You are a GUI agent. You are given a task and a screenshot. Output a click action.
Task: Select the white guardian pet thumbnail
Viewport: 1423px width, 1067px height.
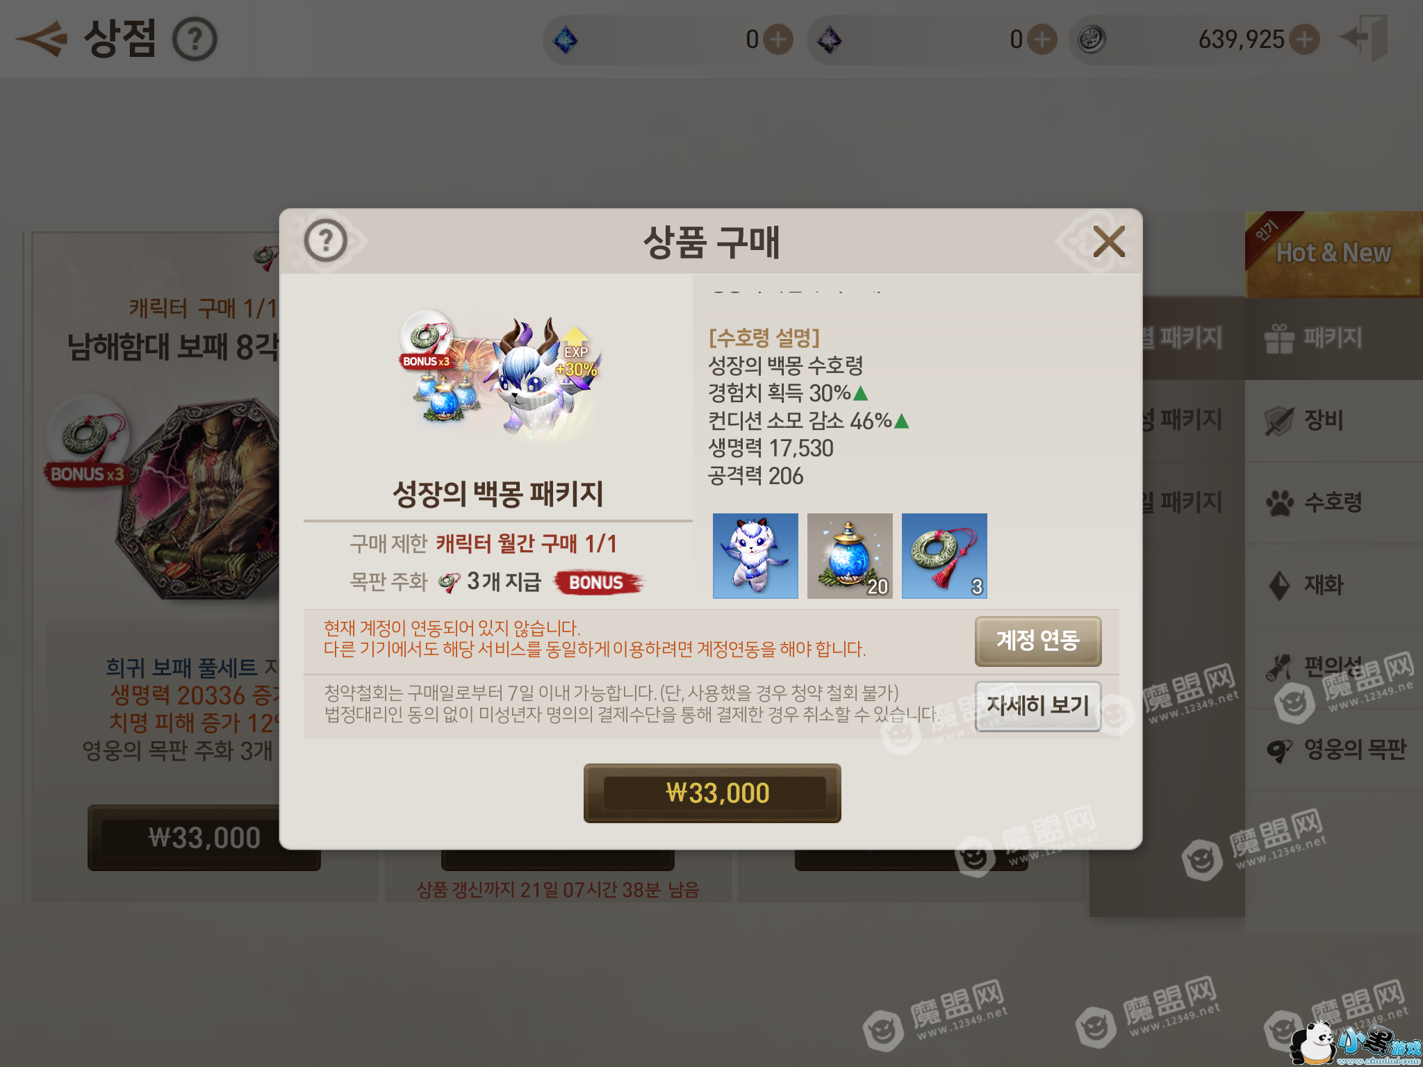(x=755, y=556)
